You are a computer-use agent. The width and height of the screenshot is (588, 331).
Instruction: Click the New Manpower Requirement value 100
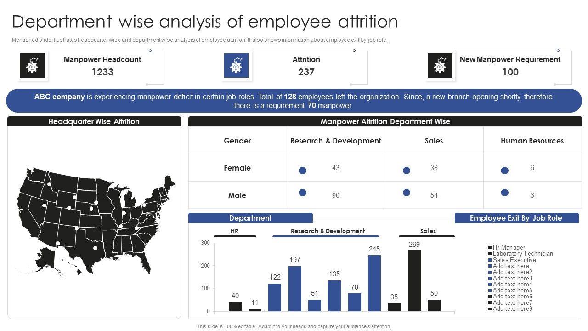point(510,72)
